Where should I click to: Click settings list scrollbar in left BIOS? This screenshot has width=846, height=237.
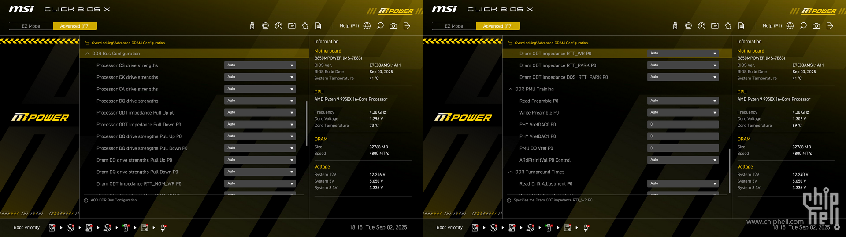pos(307,124)
